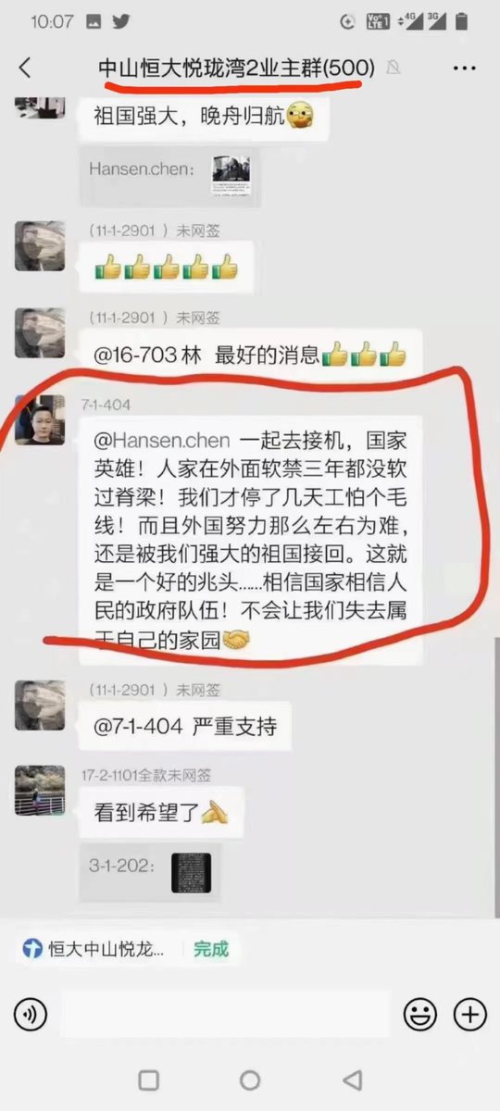Open the three-dot chat options menu

(x=464, y=68)
